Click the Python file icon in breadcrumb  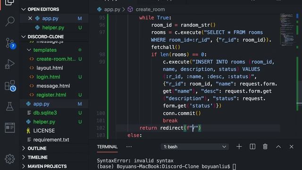[100, 9]
